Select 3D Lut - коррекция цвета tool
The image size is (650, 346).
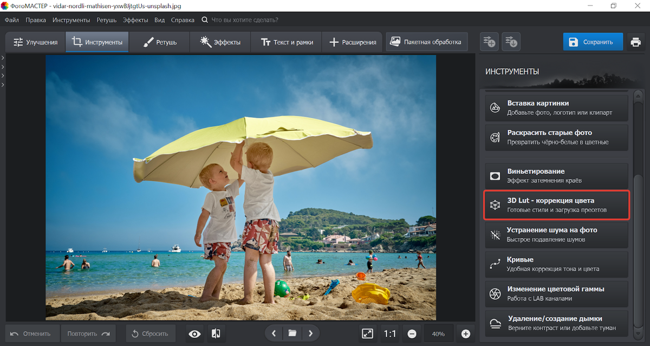click(x=556, y=205)
